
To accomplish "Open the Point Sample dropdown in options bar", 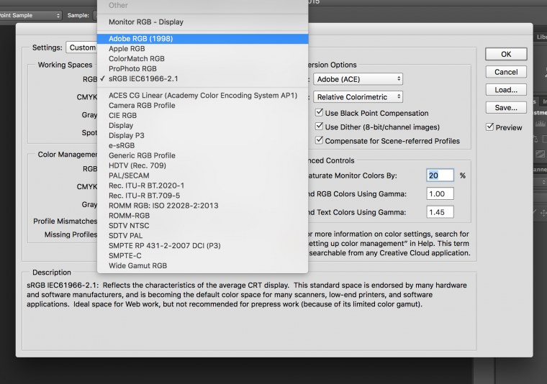I will [30, 15].
